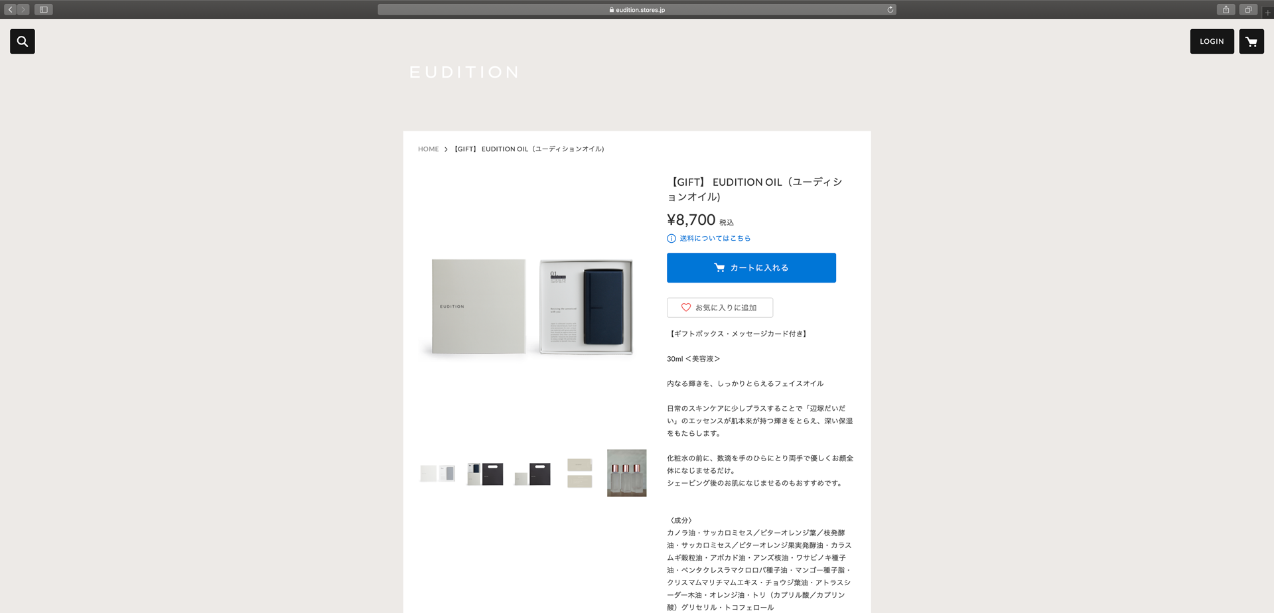This screenshot has height=613, width=1274.
Task: Open the shopping cart icon
Action: 1251,41
